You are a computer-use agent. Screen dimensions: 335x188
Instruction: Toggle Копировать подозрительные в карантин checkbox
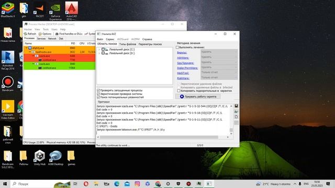pos(178,91)
